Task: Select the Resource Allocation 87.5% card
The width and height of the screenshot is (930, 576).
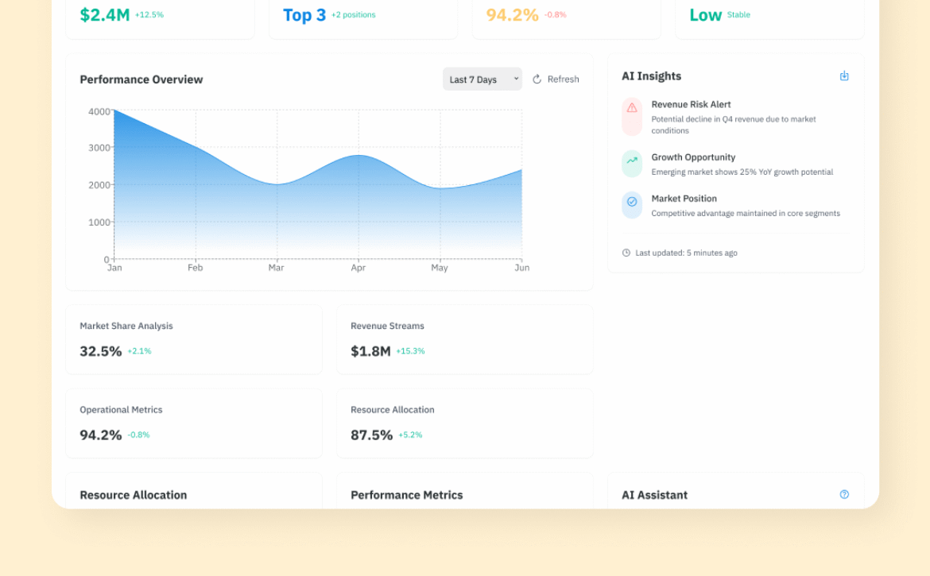Action: click(x=464, y=423)
